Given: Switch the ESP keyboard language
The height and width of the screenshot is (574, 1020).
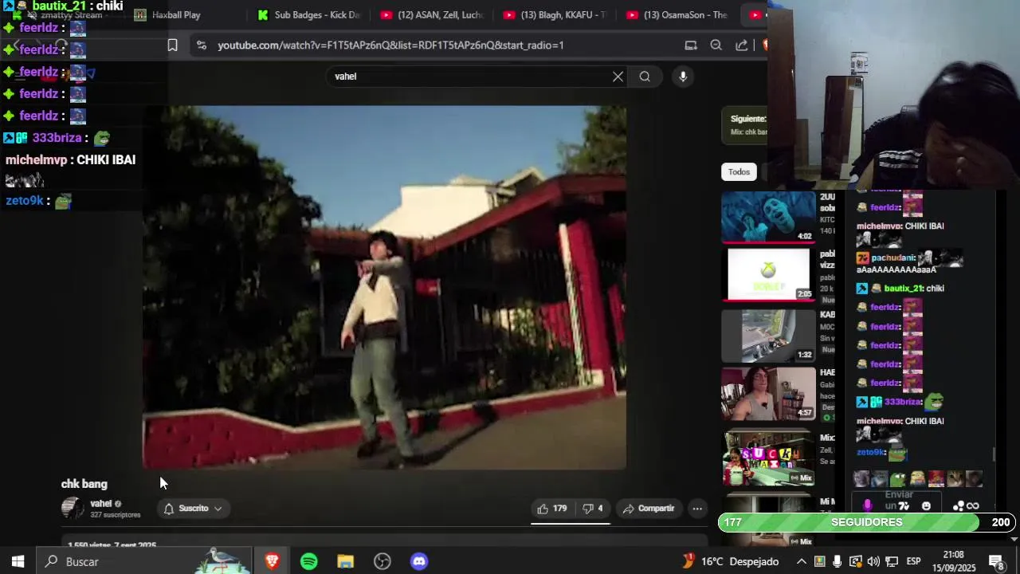Looking at the screenshot, I should (914, 561).
